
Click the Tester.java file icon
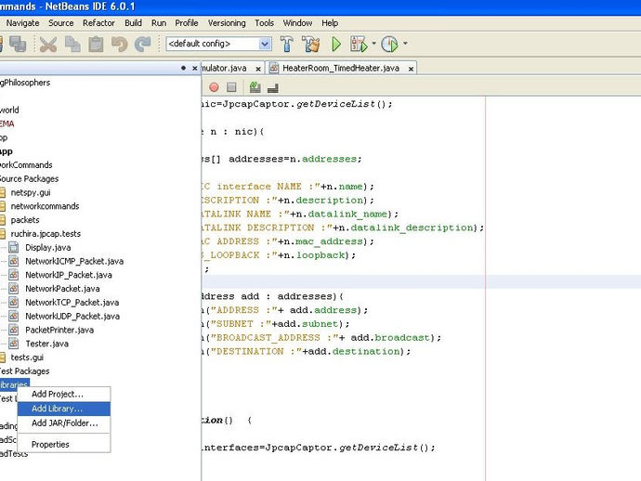[x=14, y=344]
